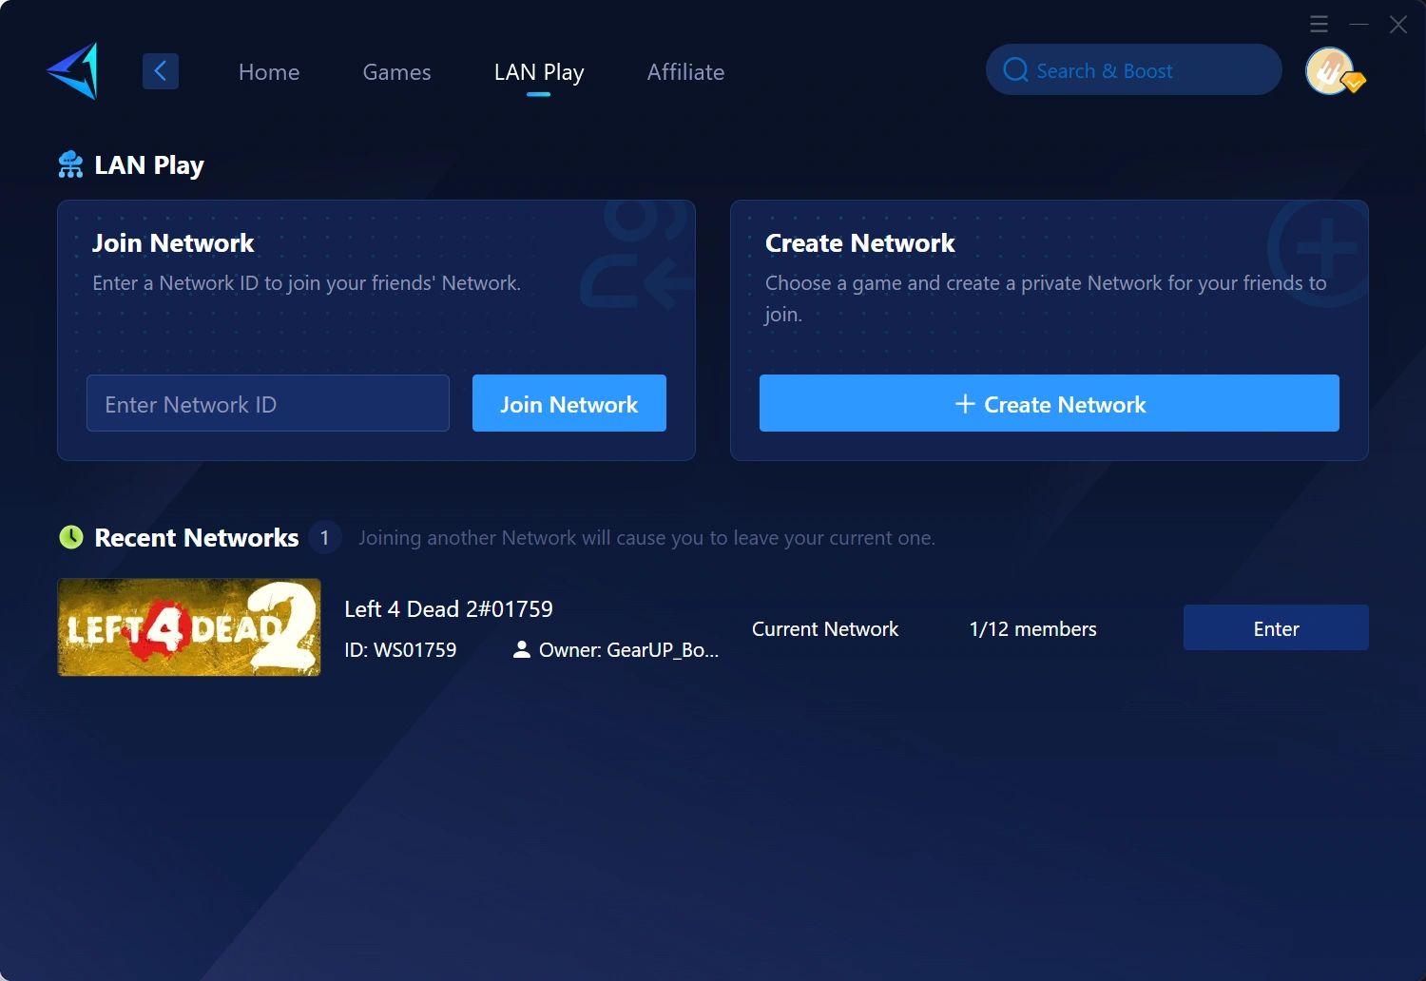Click the LAN Play page title
Screen dimensions: 1426x981
click(x=149, y=165)
